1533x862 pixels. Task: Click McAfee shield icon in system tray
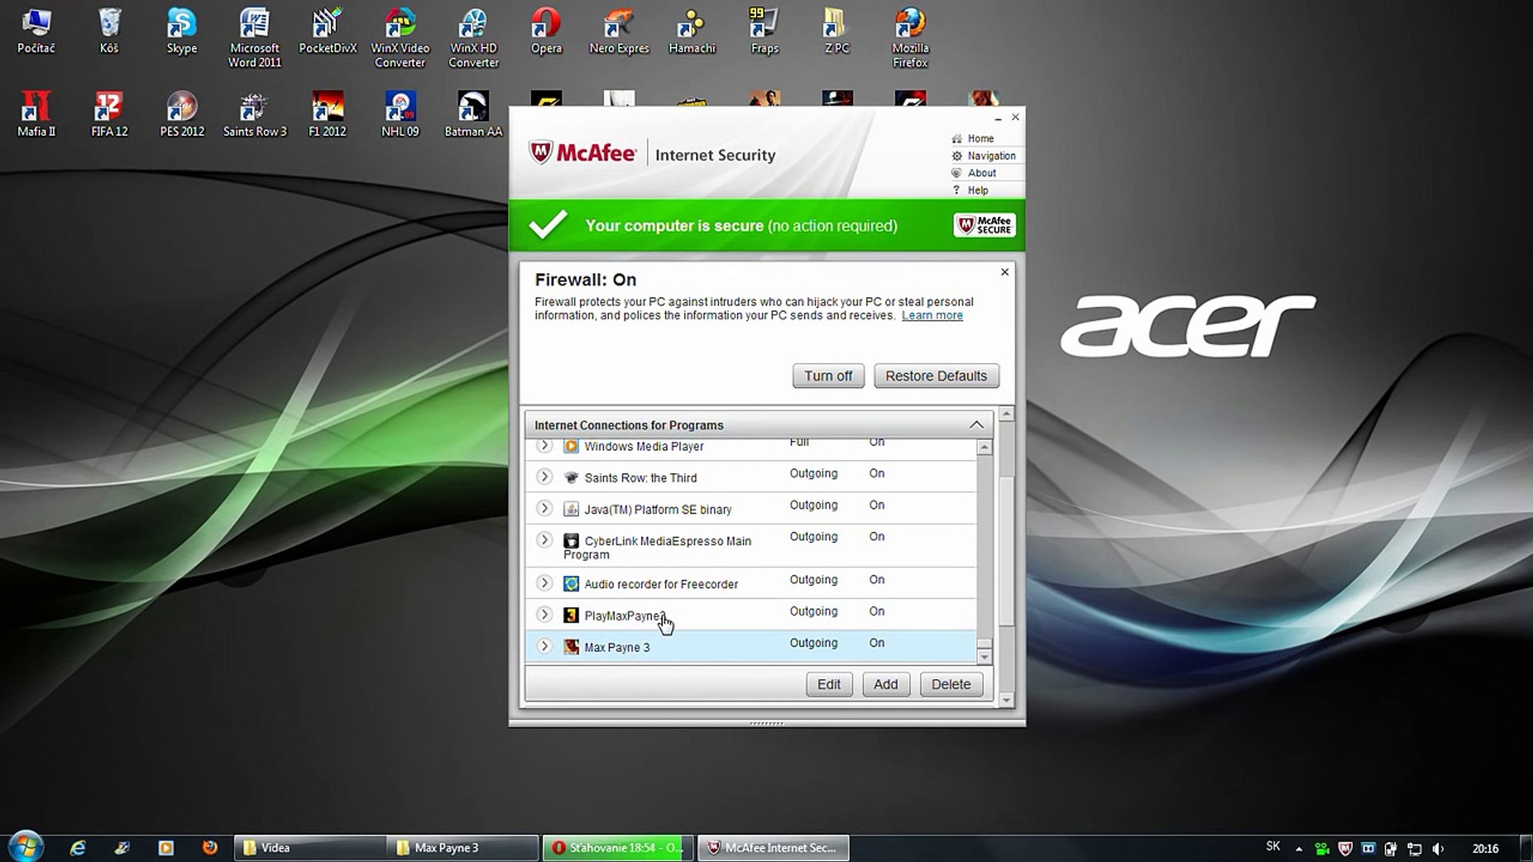coord(1345,848)
